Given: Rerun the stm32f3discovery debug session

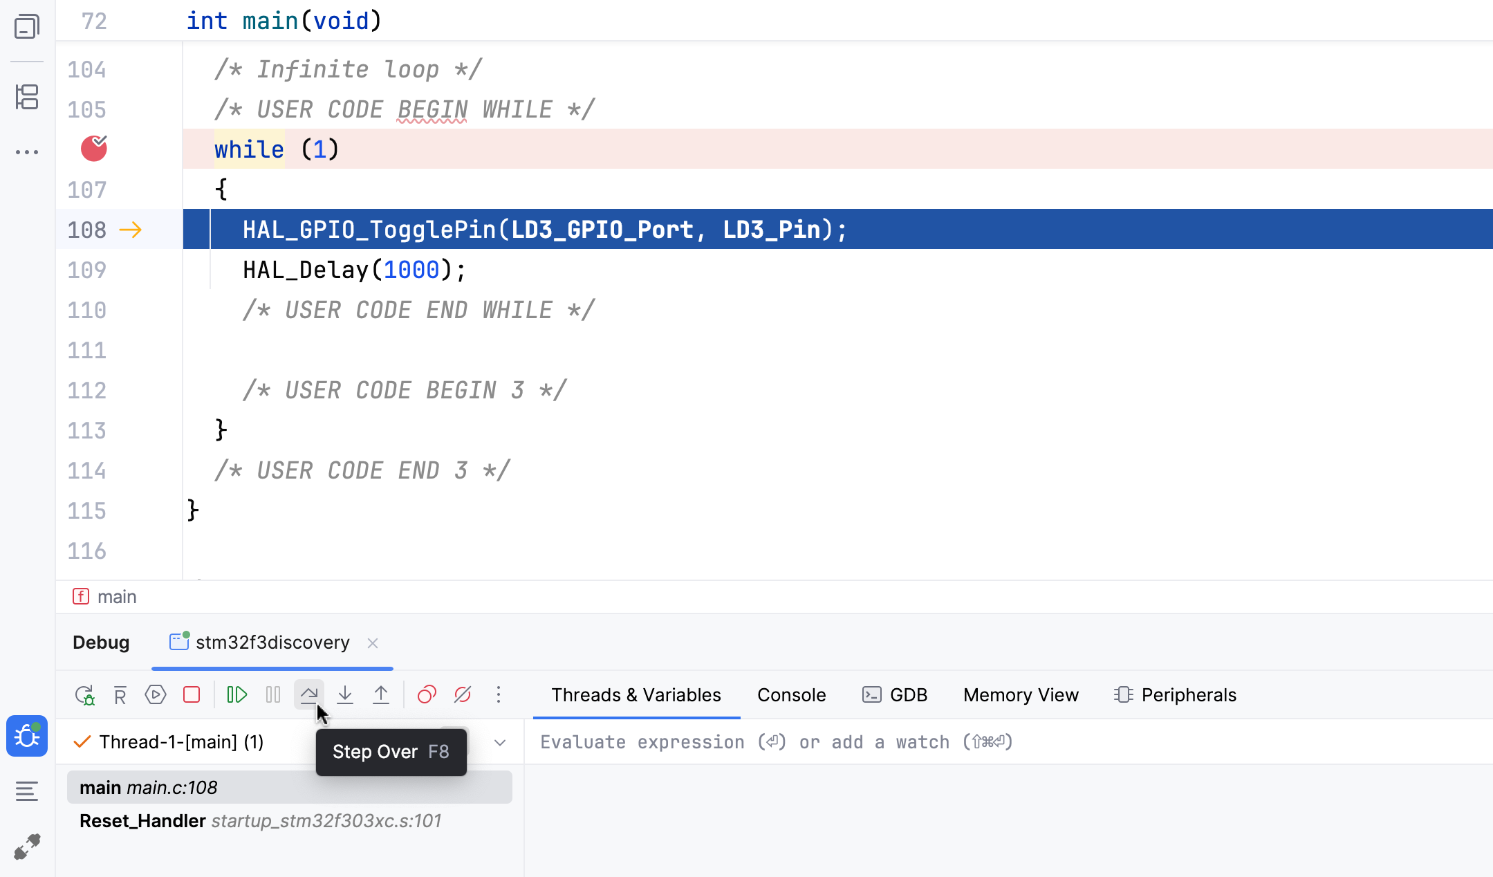Looking at the screenshot, I should pos(84,695).
